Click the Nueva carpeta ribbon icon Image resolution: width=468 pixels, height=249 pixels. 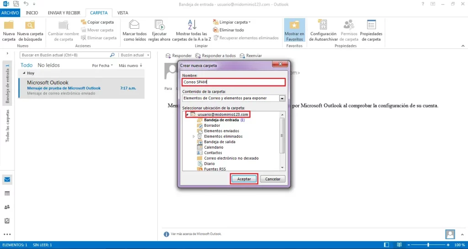click(9, 31)
